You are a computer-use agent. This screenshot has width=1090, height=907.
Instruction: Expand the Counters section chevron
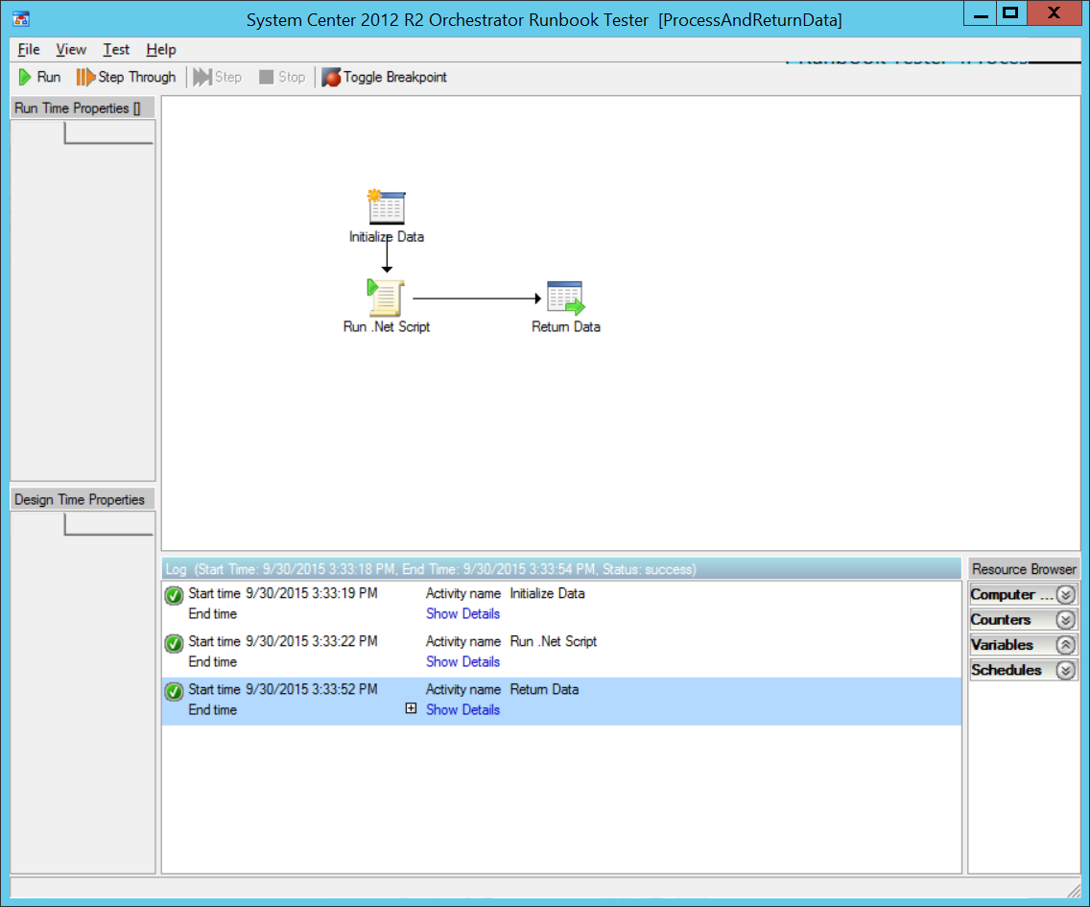click(1066, 620)
